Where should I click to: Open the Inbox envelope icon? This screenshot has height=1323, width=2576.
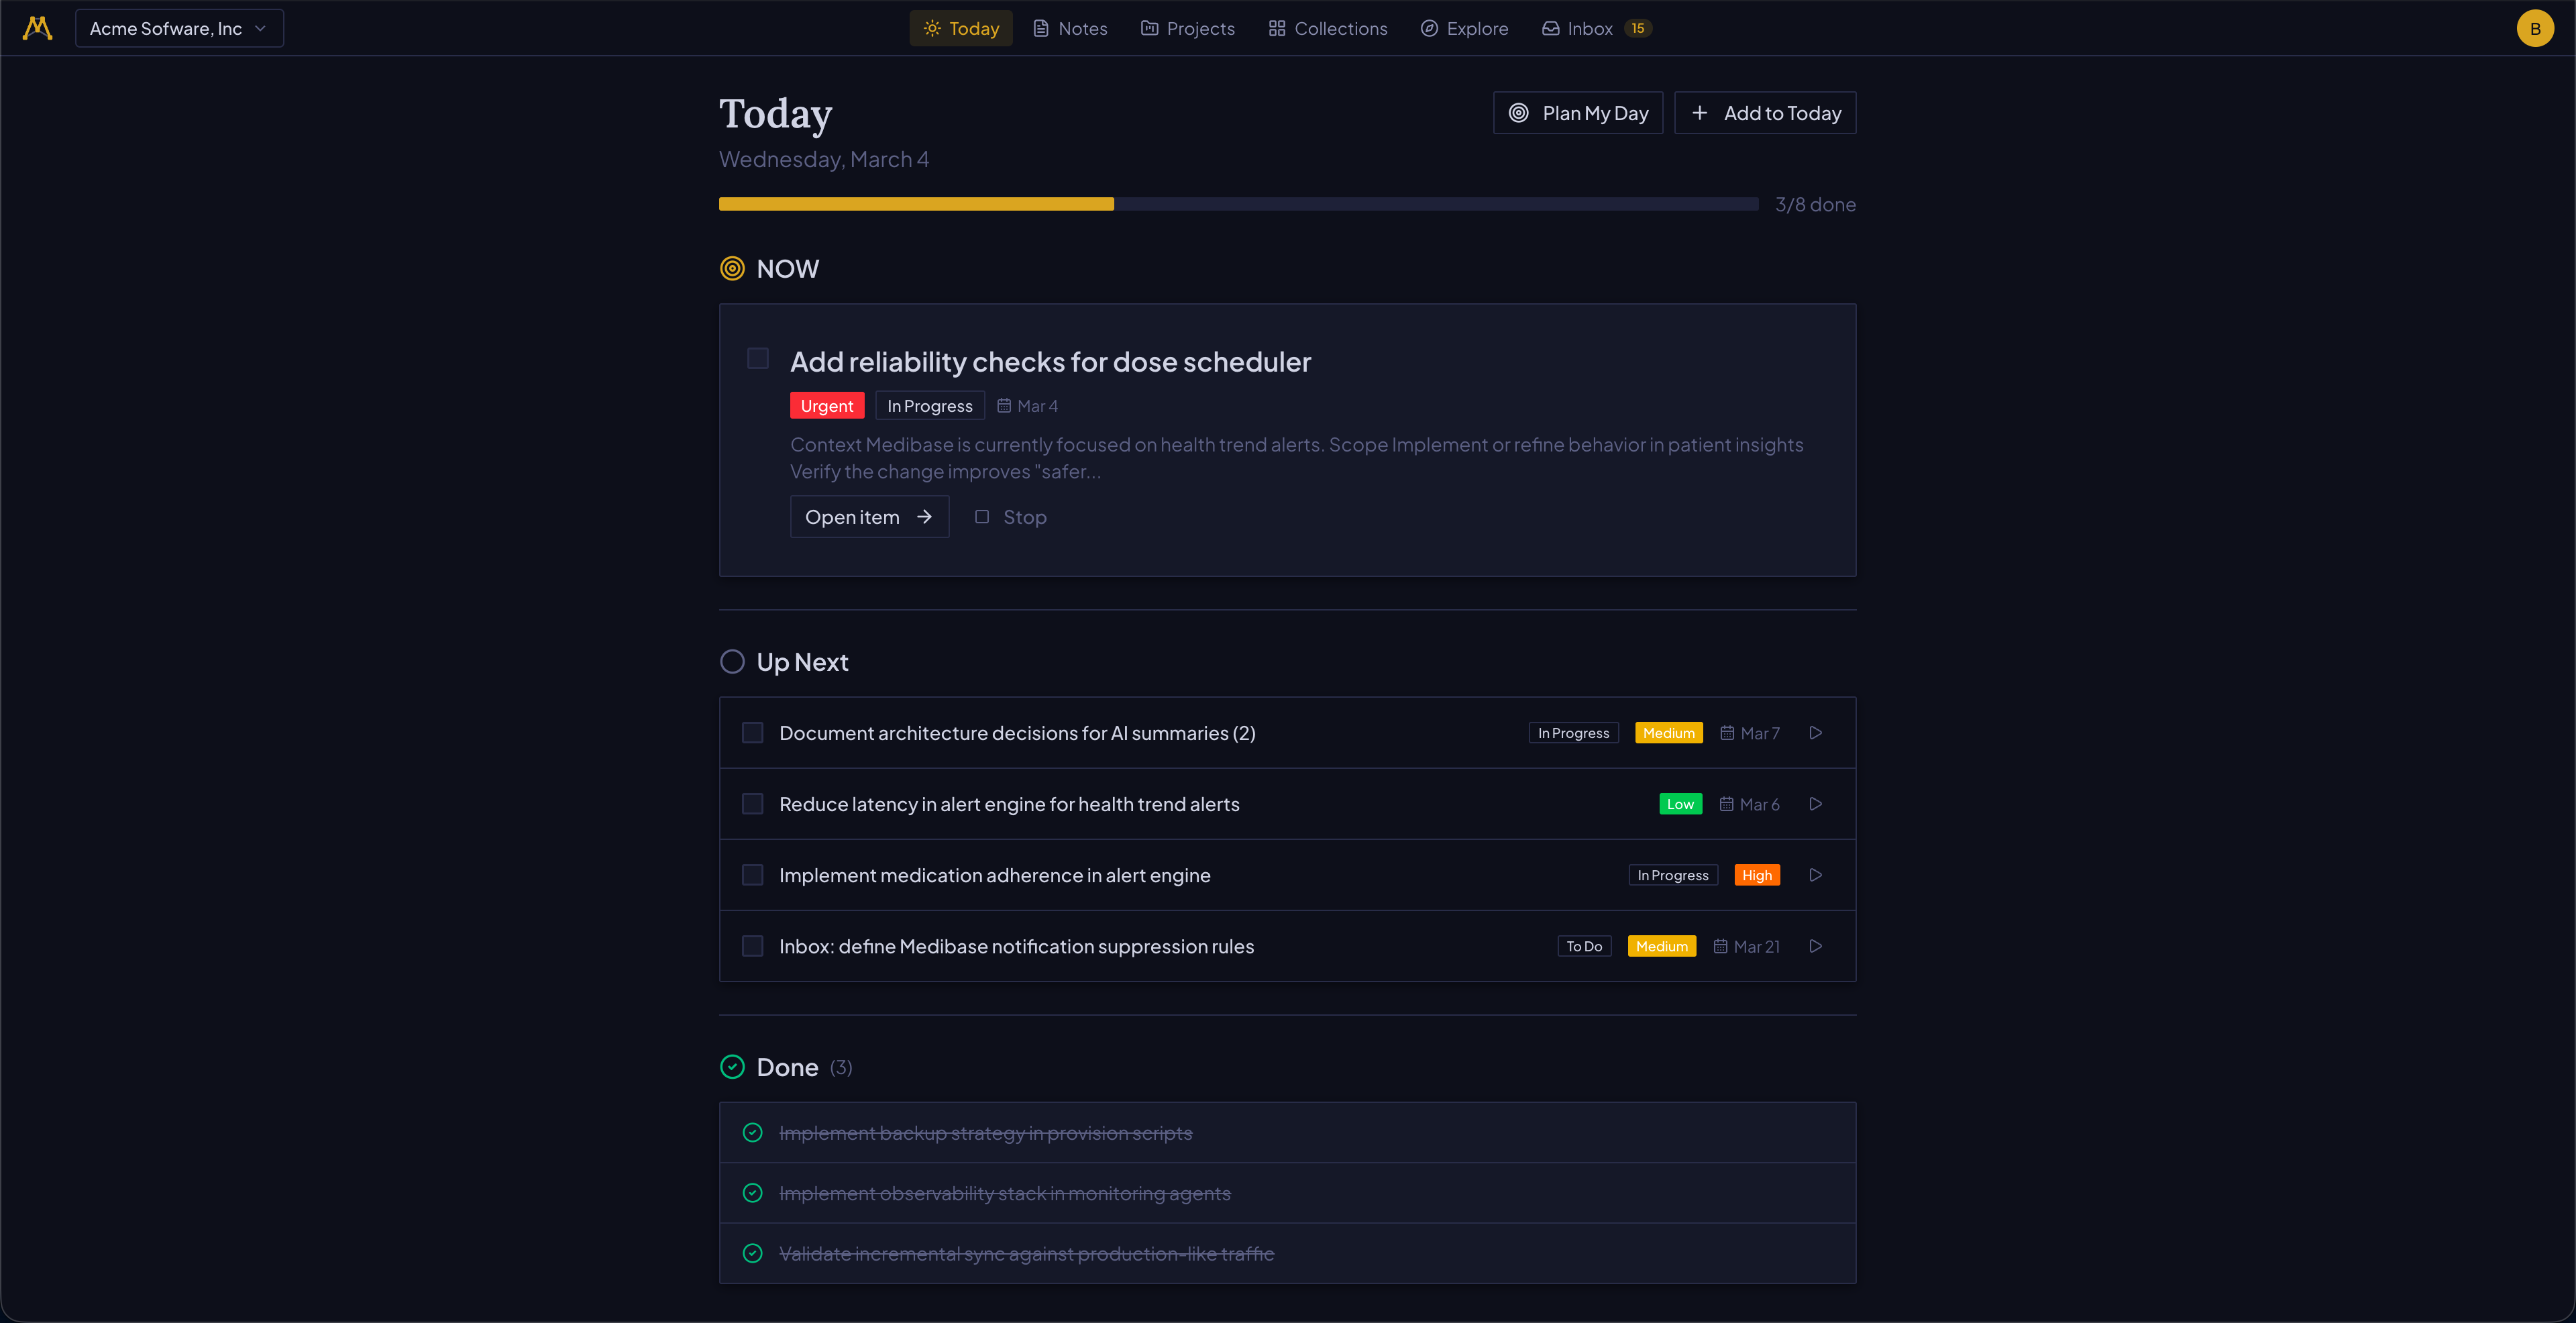1550,28
